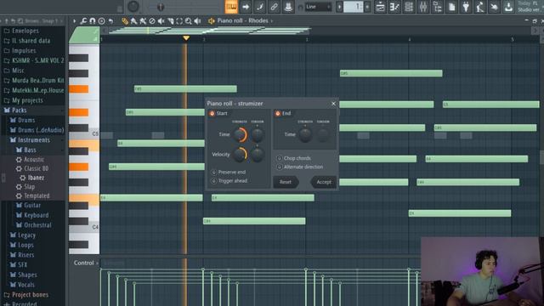Click the playhead marker on the timeline

tap(186, 37)
